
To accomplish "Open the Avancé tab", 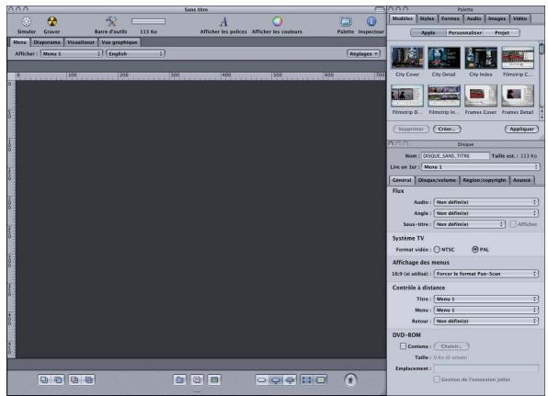I will pyautogui.click(x=521, y=180).
